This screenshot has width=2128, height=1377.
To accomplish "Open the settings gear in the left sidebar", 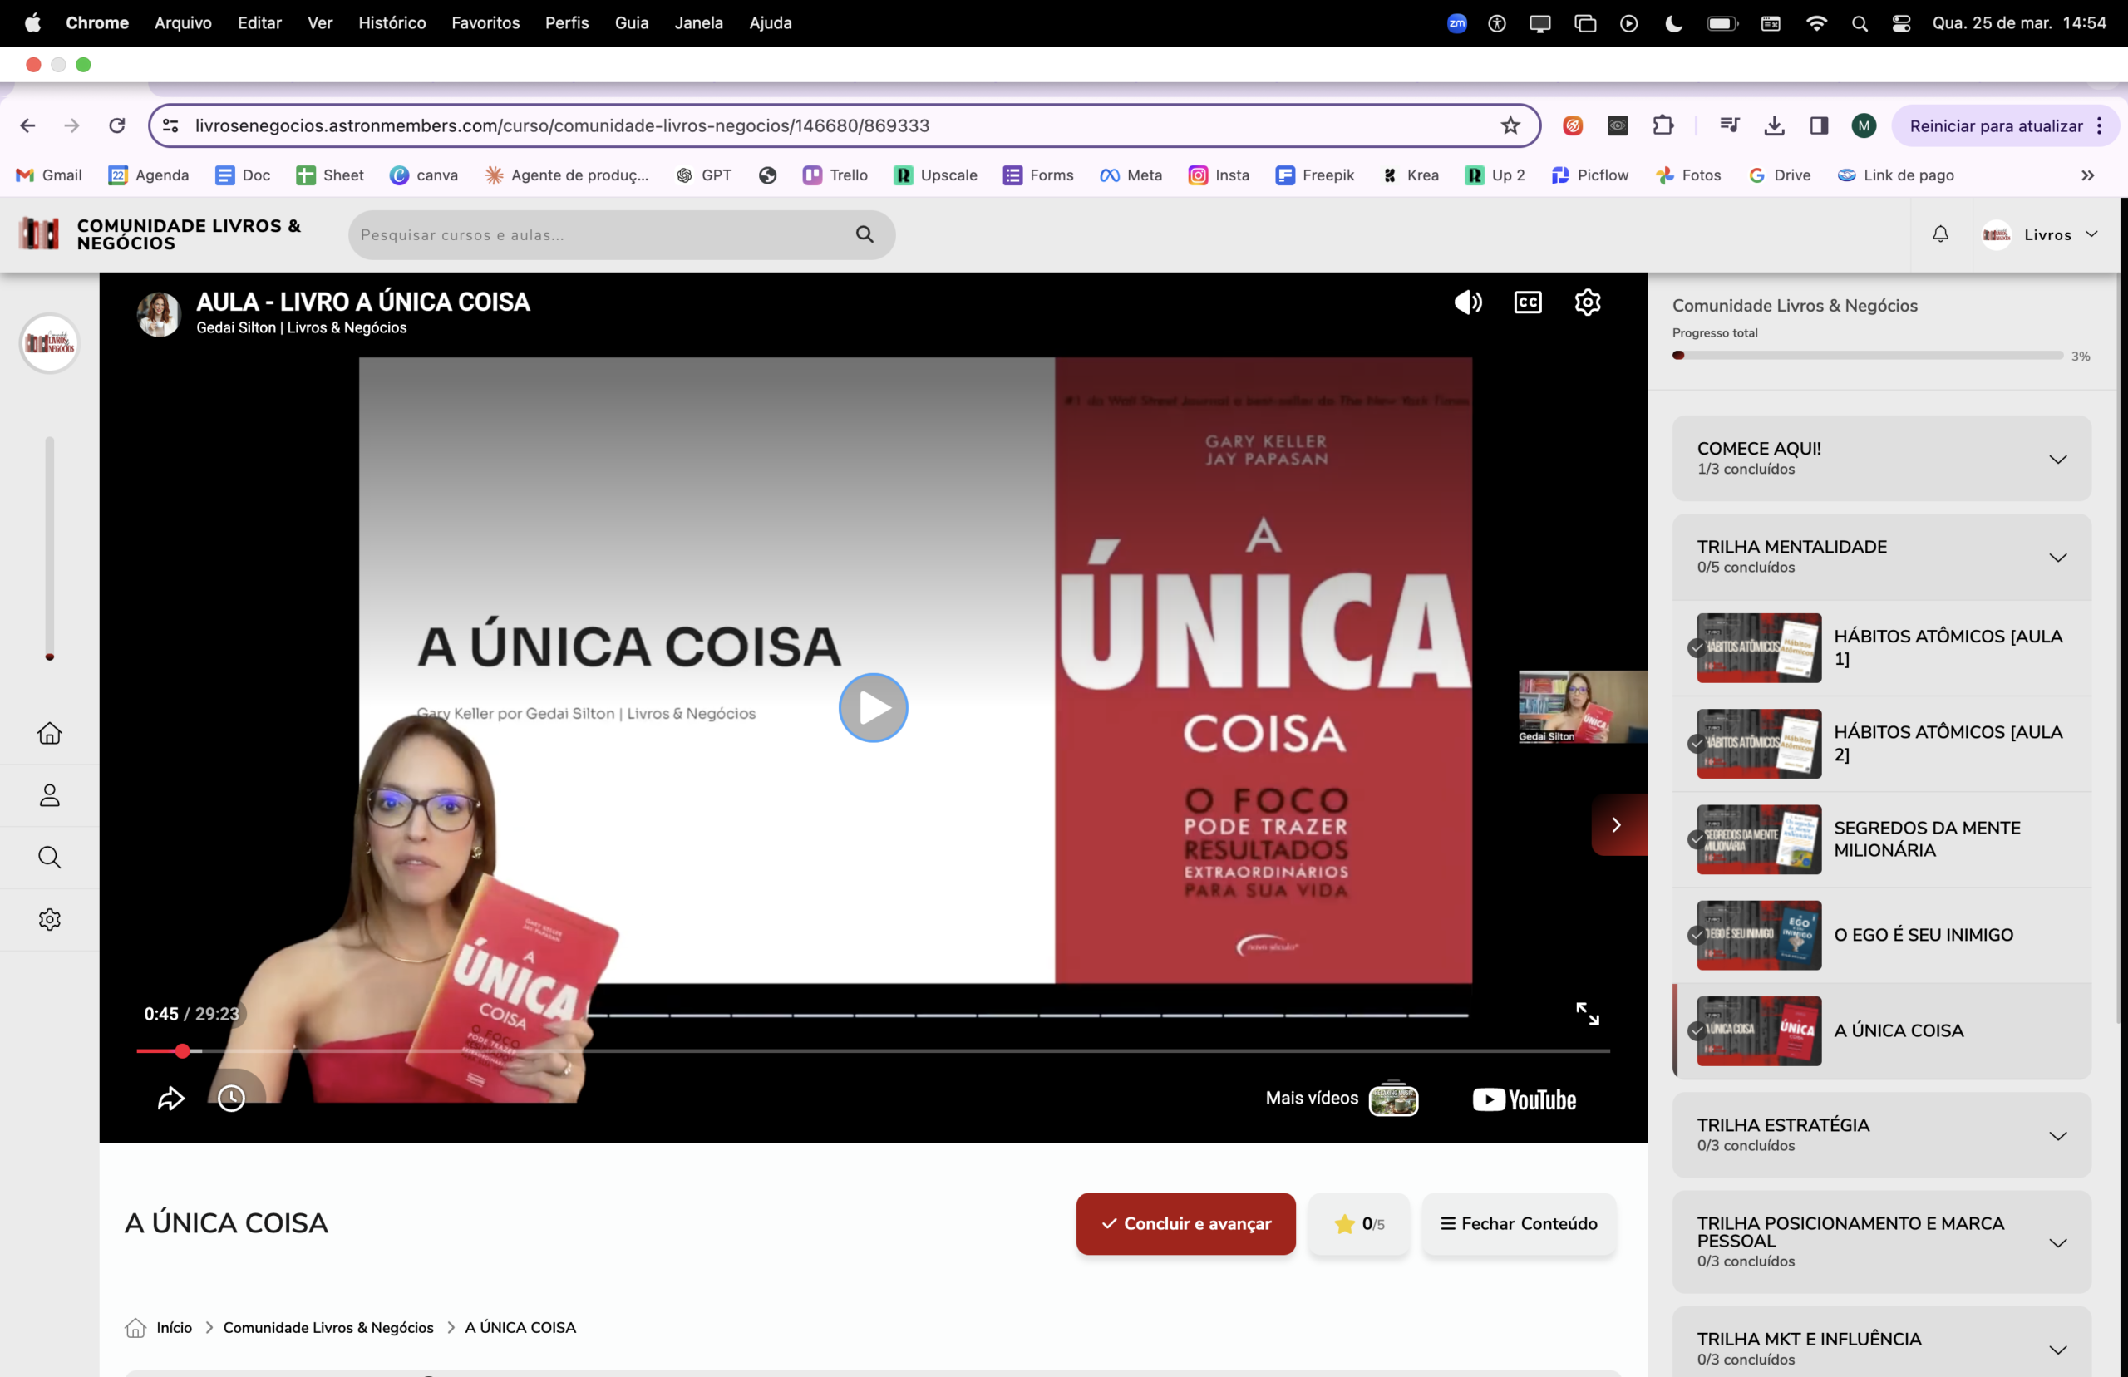I will tap(49, 919).
